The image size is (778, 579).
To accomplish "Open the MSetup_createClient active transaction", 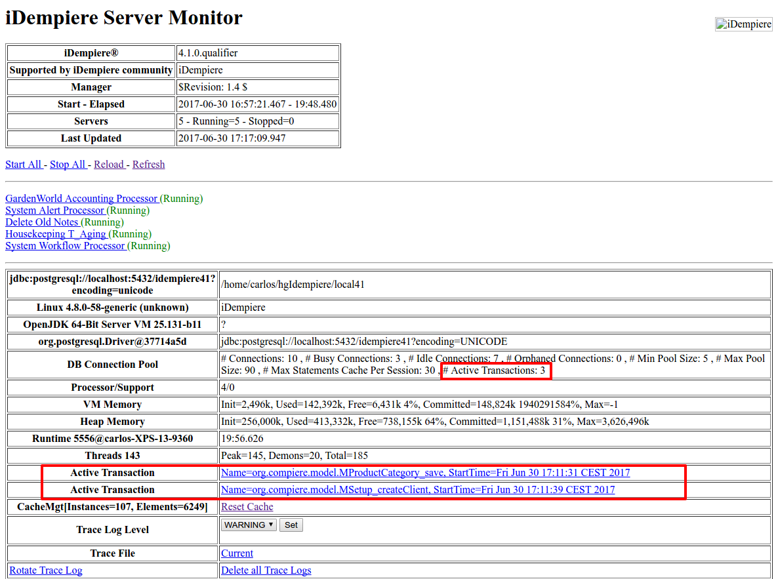I will 418,490.
